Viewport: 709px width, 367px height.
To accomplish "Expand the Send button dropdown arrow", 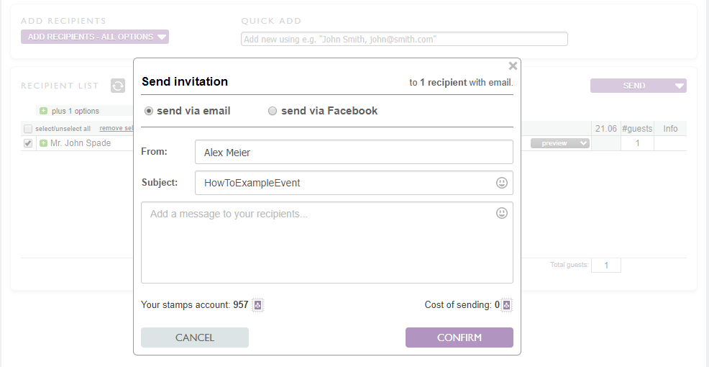I will tap(680, 86).
